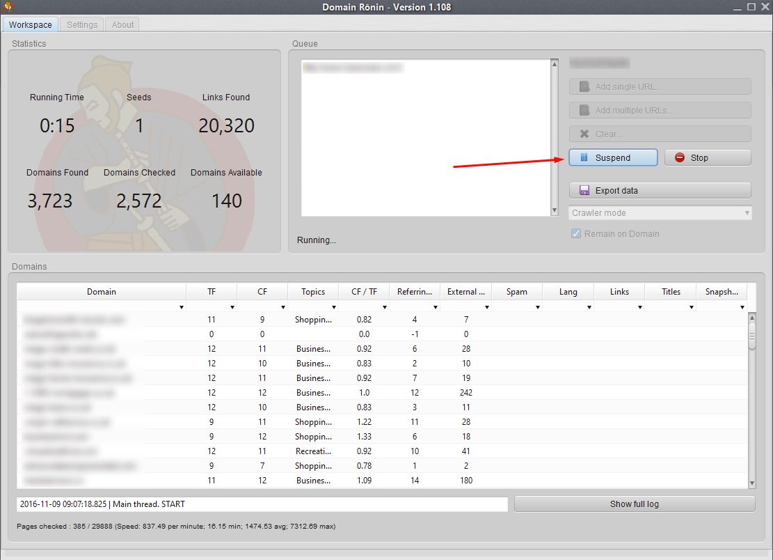Click the Domains table scrollbar thumb
Image resolution: width=773 pixels, height=560 pixels.
tap(752, 336)
